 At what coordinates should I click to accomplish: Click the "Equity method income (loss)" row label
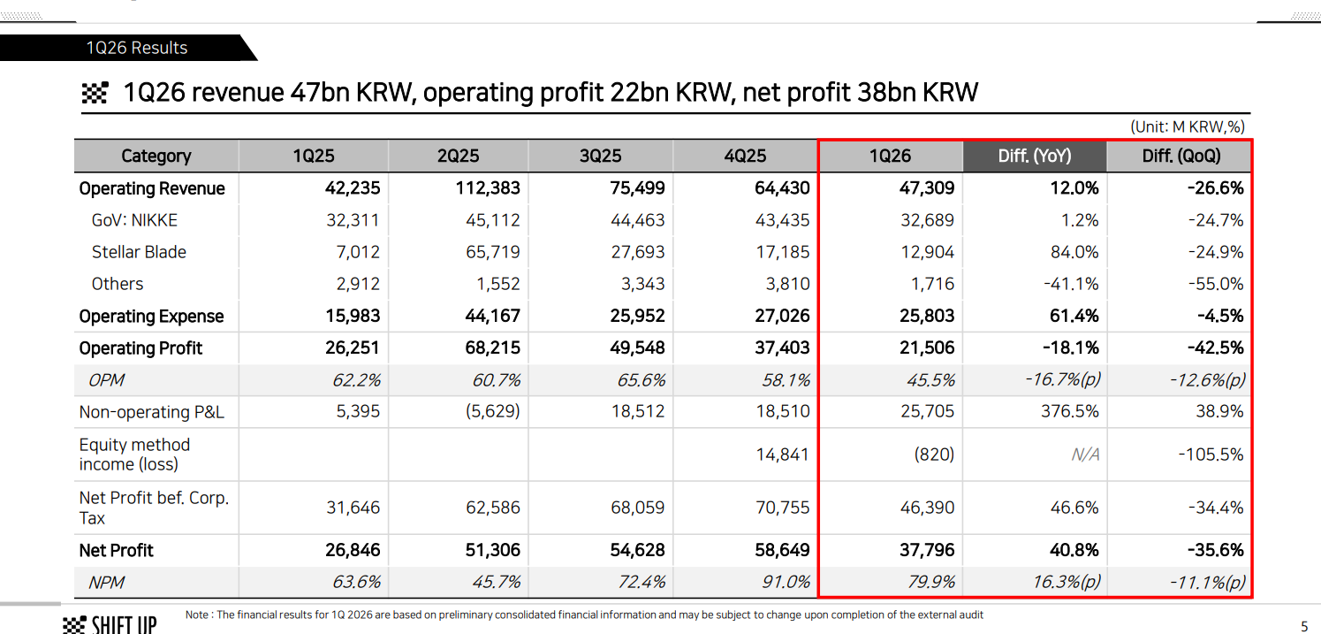(x=134, y=454)
